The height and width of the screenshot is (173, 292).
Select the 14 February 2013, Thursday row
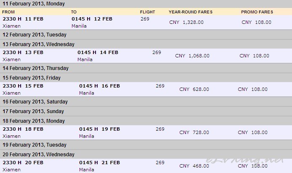[146, 68]
